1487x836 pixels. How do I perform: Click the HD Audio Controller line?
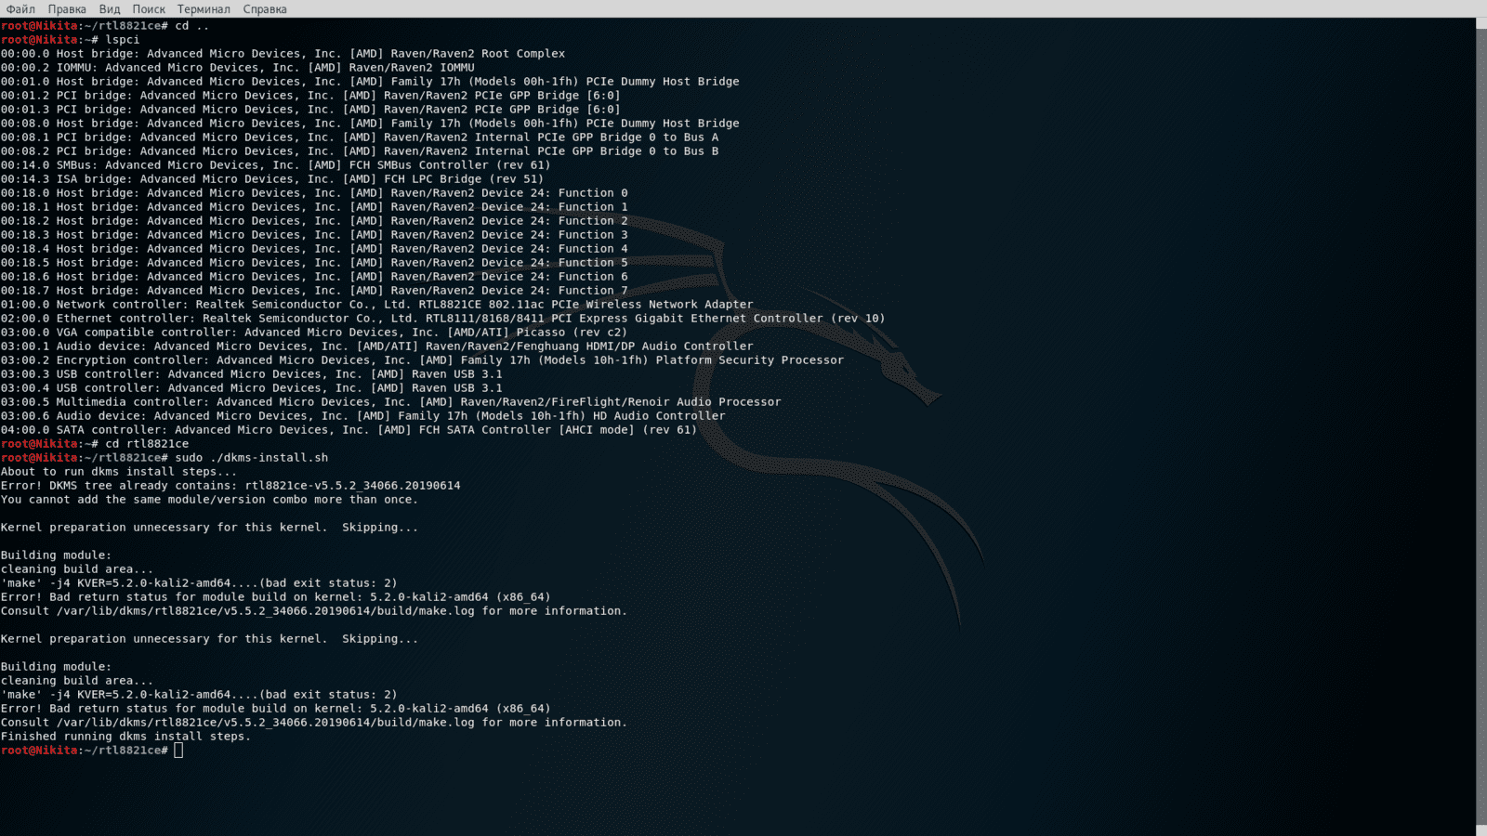pos(362,416)
